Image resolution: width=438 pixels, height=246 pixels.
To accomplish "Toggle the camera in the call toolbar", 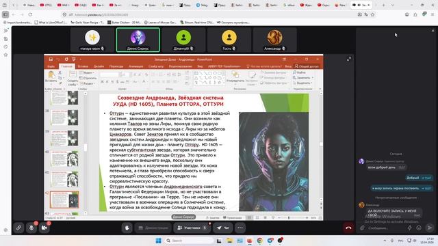I will coord(44,228).
